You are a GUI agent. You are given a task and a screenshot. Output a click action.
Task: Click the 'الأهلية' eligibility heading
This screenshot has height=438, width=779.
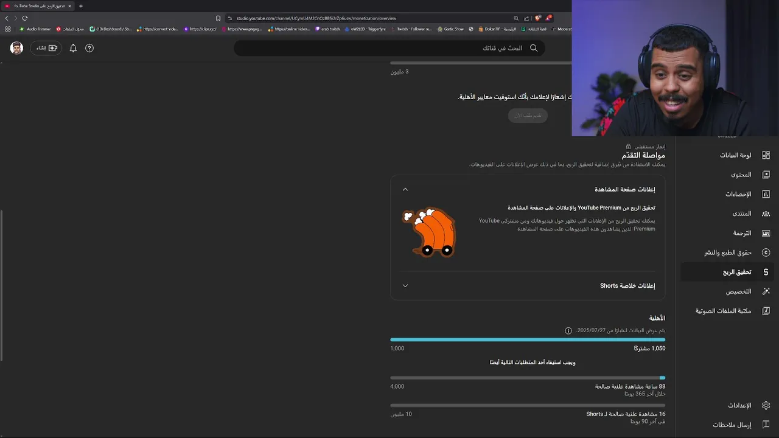[657, 318]
